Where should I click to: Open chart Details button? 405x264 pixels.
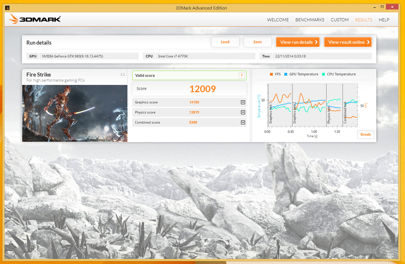(366, 135)
